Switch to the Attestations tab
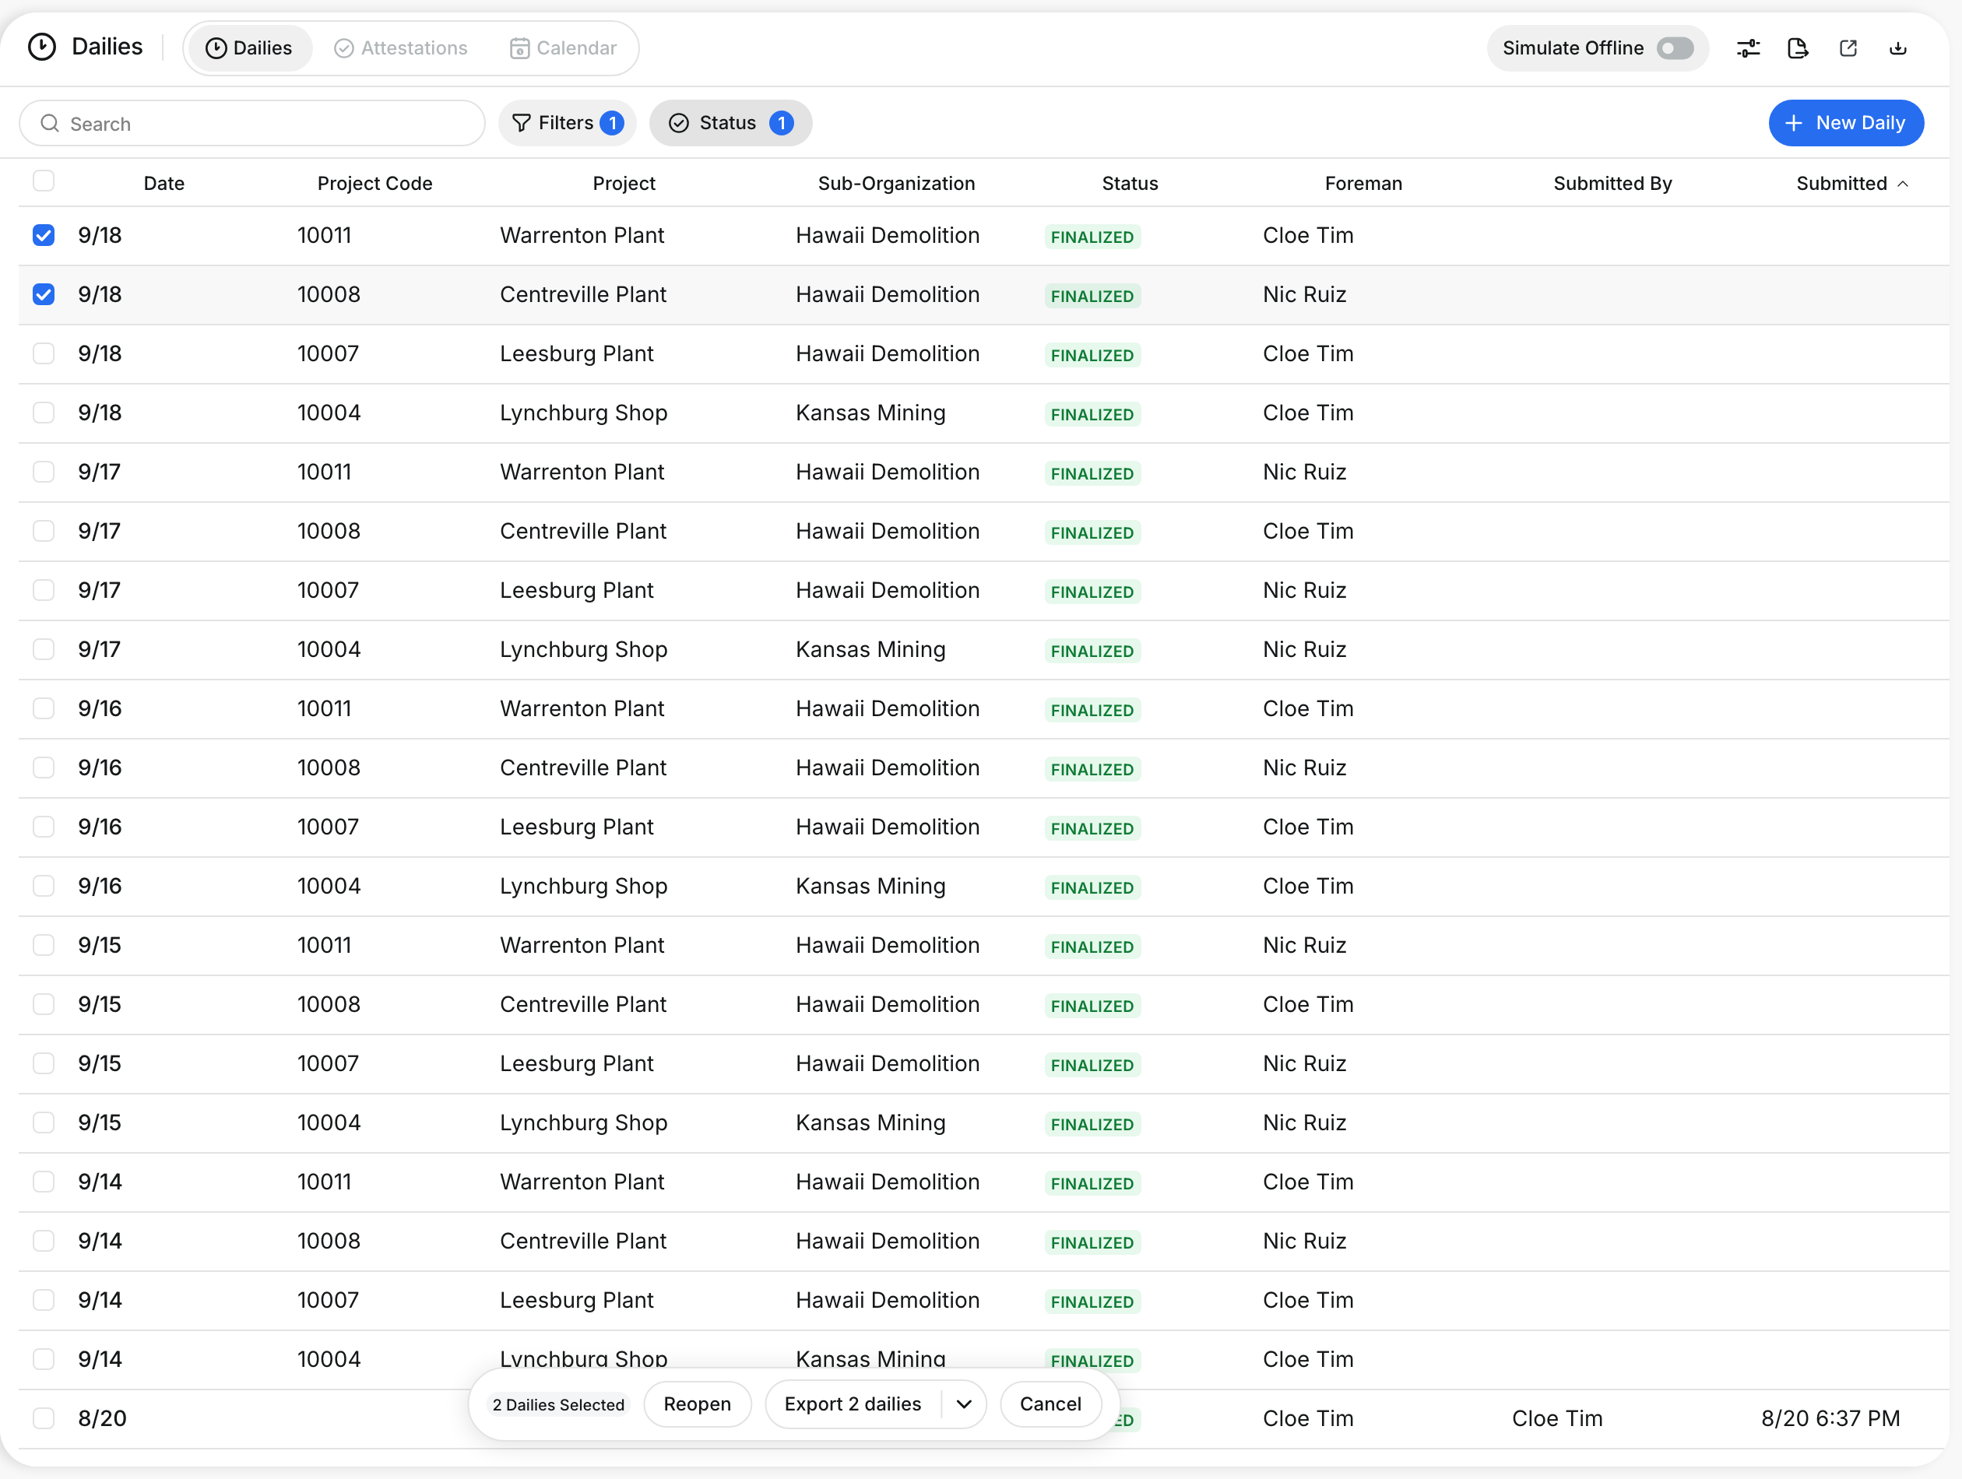The height and width of the screenshot is (1479, 1962). point(401,48)
